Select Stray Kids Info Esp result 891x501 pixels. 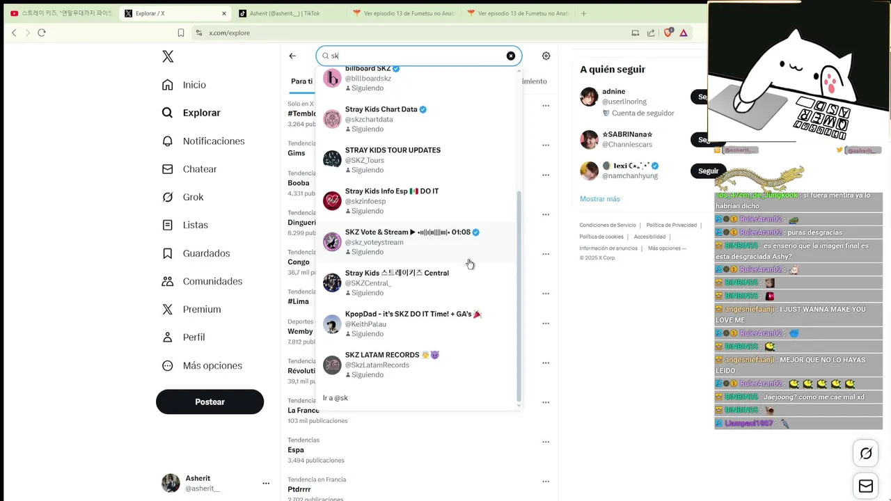pyautogui.click(x=417, y=201)
